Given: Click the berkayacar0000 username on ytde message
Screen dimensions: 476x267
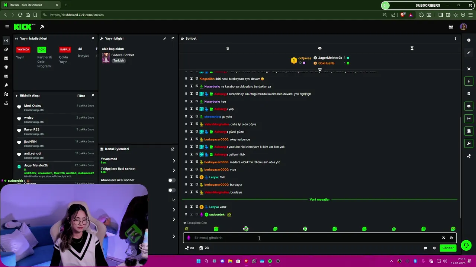Looking at the screenshot, I should coord(216,169).
